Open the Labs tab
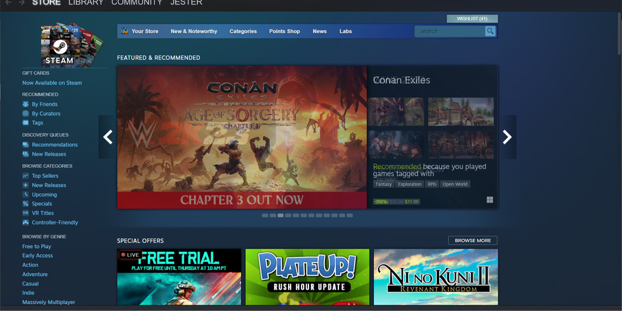Image resolution: width=622 pixels, height=311 pixels. tap(345, 31)
